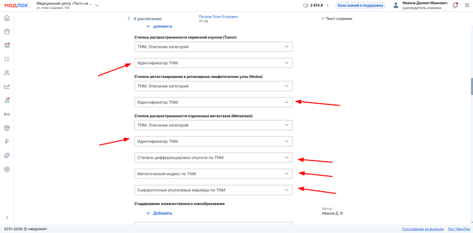Open the sidebar icon below the calendar
473x233 pixels.
[7, 45]
